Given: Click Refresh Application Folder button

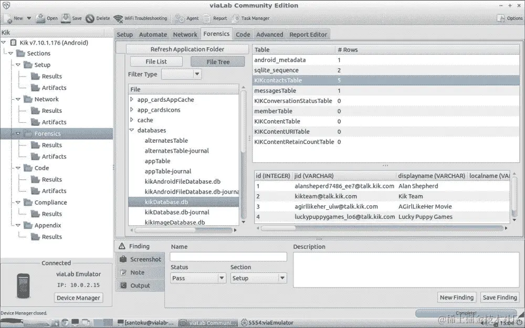Looking at the screenshot, I should tap(187, 49).
